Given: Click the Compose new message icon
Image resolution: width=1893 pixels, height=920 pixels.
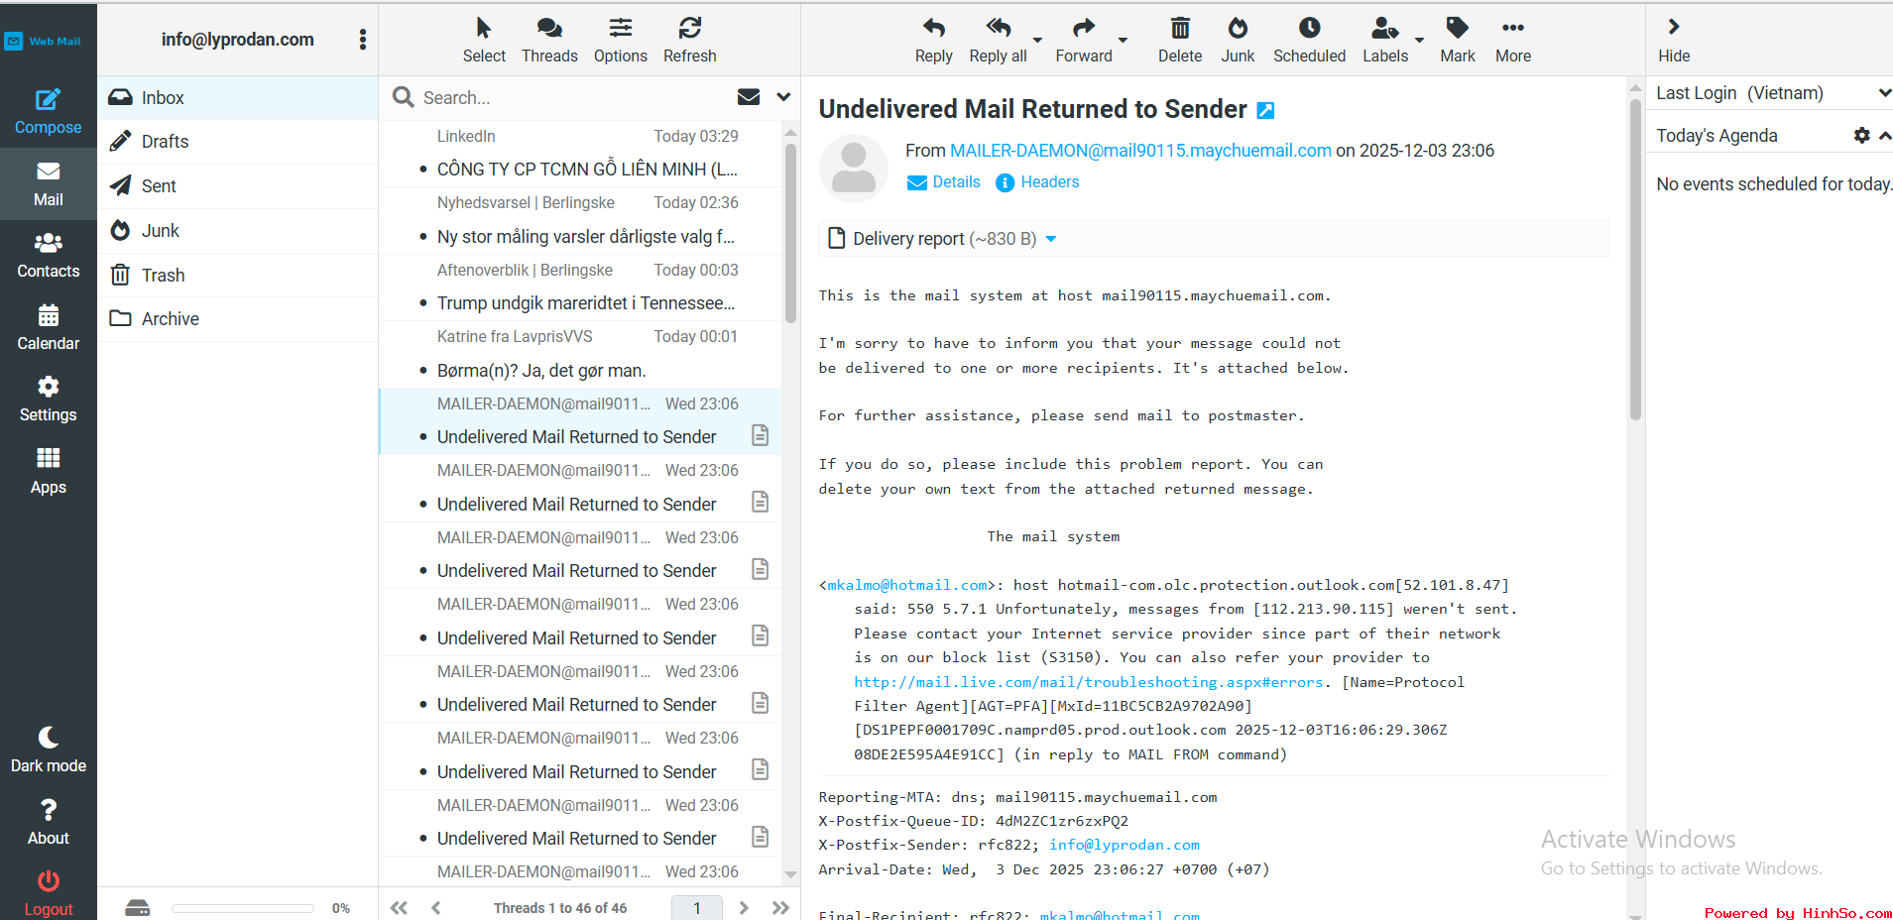Looking at the screenshot, I should 48,100.
